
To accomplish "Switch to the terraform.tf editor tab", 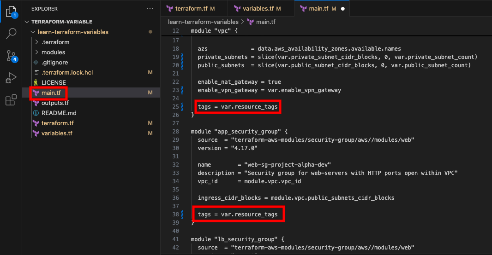I will click(x=191, y=8).
